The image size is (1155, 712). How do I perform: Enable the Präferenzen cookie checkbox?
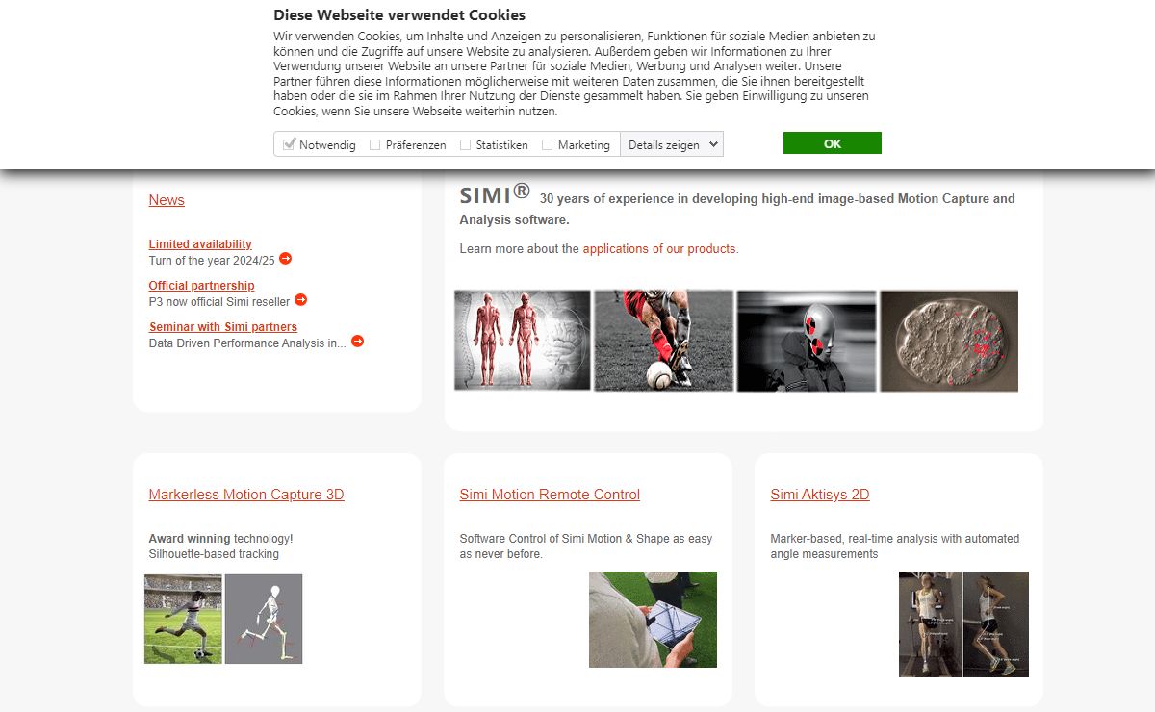(x=375, y=144)
